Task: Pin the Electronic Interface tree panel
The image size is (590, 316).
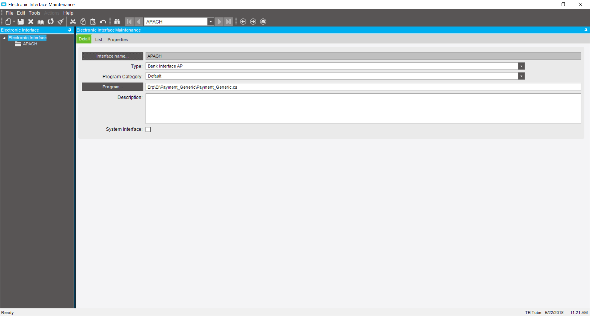Action: click(x=70, y=30)
